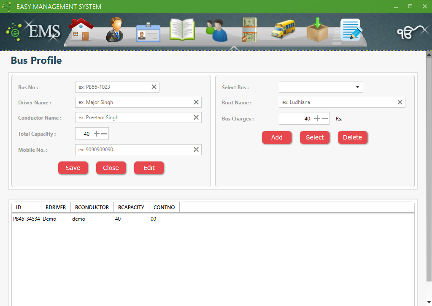Click the two people users icon

point(216,31)
